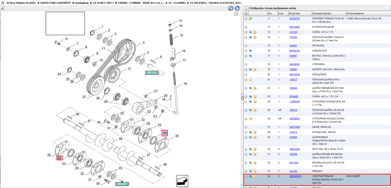Screen dimensions: 391x188
Task: Toggle the round selector for row 34
Action: [x=246, y=176]
